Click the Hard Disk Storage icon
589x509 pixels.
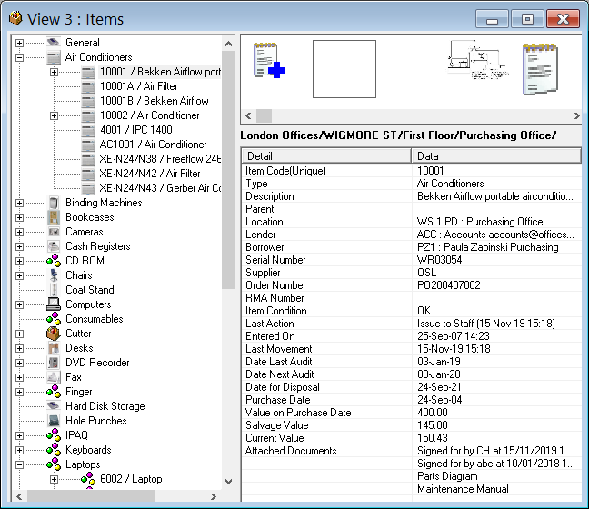(x=54, y=406)
